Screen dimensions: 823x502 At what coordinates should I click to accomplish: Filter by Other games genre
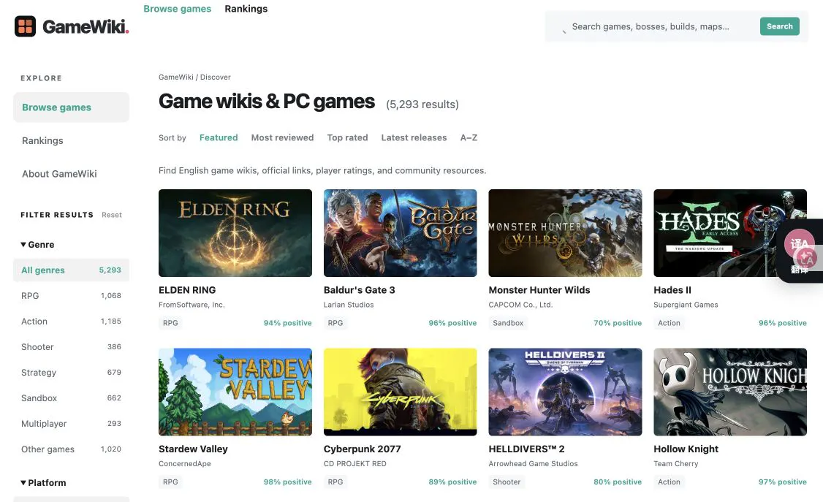(72, 449)
